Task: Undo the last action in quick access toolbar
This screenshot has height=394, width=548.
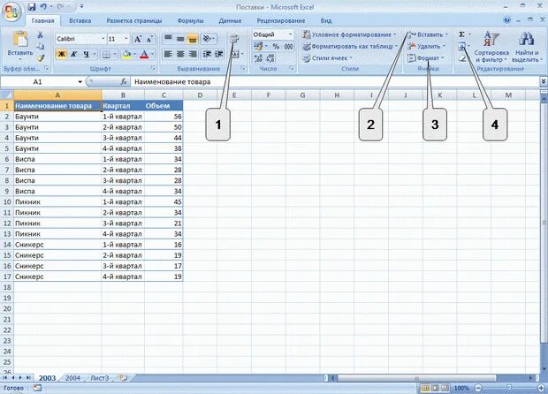Action: (x=43, y=7)
